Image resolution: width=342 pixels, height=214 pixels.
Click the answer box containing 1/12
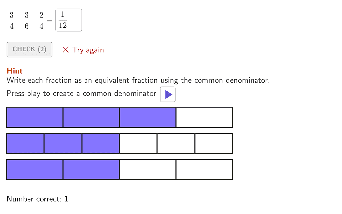tap(69, 20)
